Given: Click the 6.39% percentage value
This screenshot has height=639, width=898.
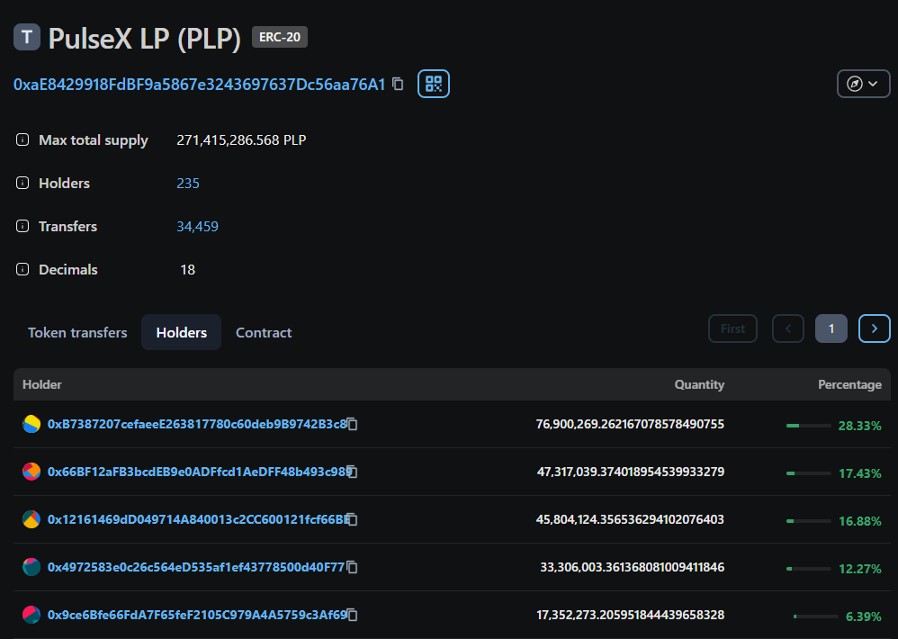Looking at the screenshot, I should point(864,616).
